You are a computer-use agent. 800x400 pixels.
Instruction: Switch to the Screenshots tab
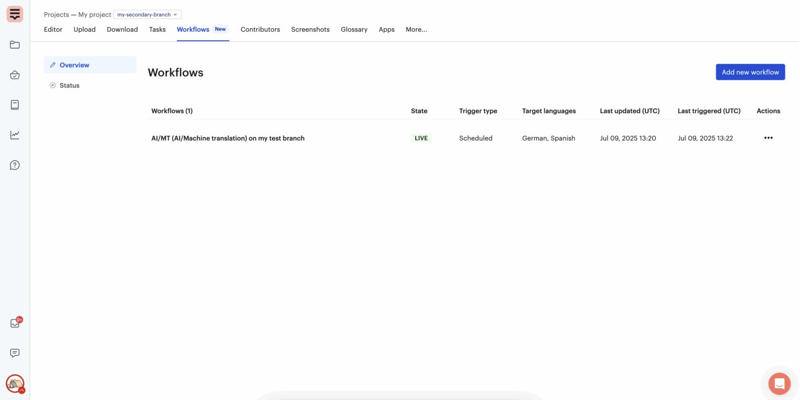click(310, 30)
